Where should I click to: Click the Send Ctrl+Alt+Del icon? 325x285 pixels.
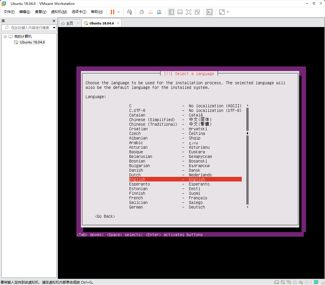click(x=129, y=12)
